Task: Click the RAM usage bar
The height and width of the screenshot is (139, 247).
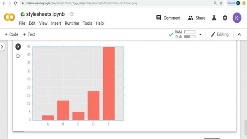Action: click(189, 32)
